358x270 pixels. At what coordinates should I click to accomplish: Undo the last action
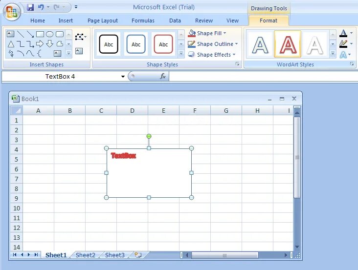click(41, 7)
